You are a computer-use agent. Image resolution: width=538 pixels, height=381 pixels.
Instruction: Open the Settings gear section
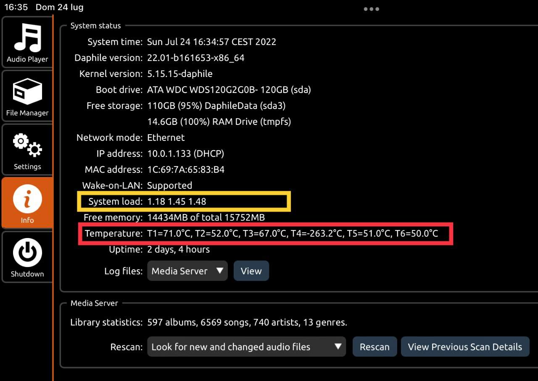pyautogui.click(x=27, y=149)
